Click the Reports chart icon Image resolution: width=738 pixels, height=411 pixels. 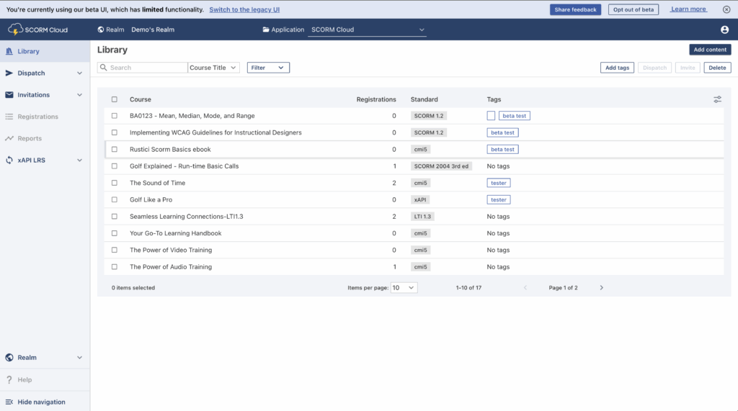[9, 138]
